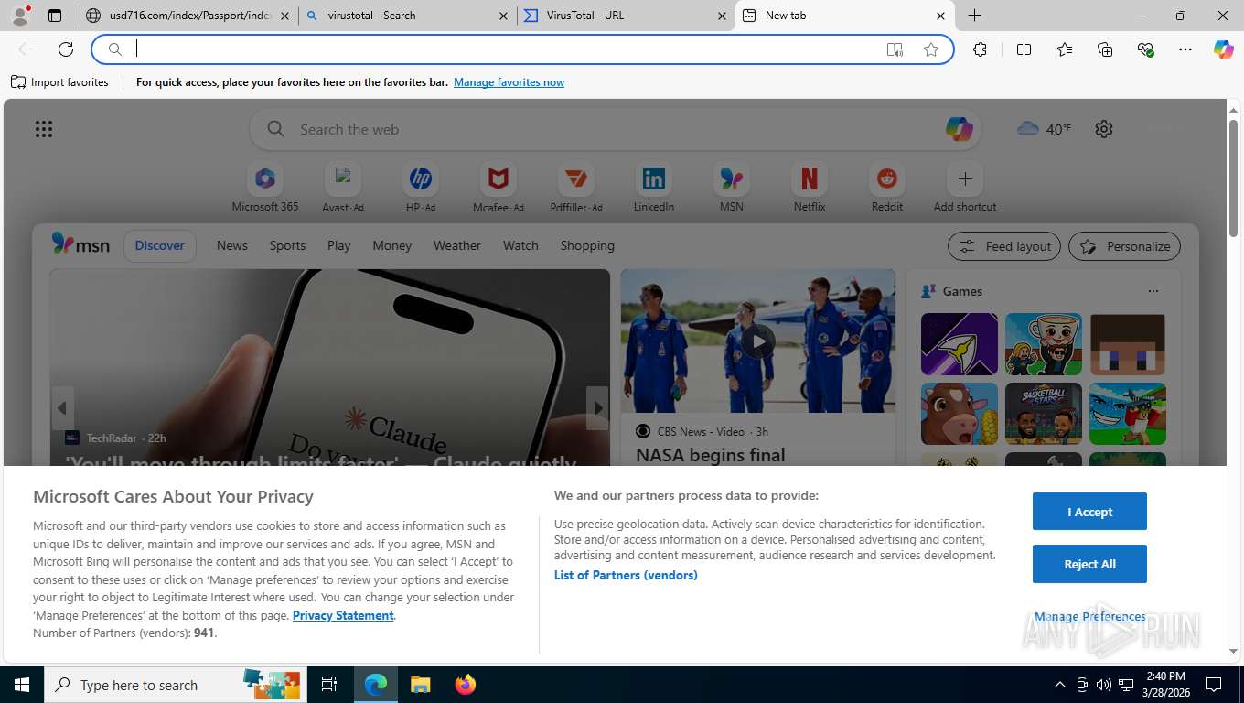The height and width of the screenshot is (703, 1244).
Task: Select the Play feed tab
Action: tap(339, 245)
